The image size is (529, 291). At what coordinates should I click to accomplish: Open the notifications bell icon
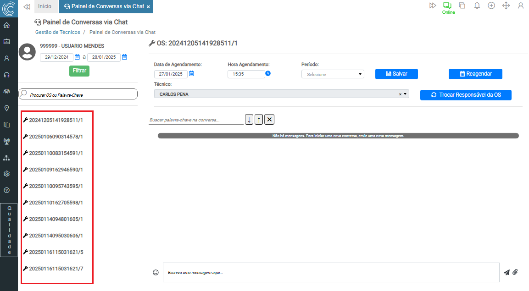[x=477, y=5]
